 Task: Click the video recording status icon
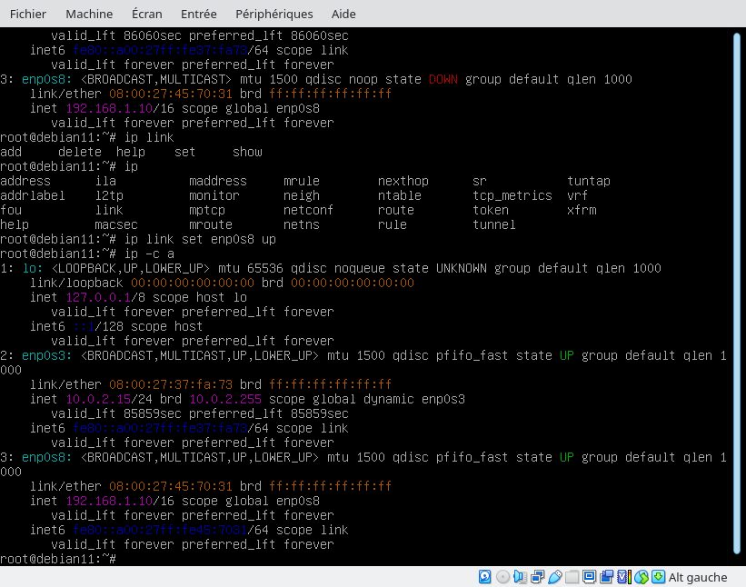[606, 577]
